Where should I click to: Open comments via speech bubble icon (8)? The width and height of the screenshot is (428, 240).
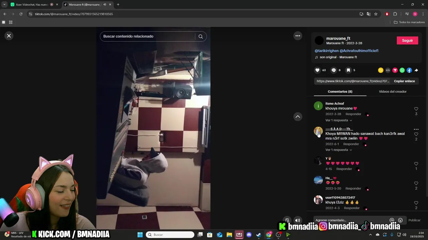coord(333,70)
